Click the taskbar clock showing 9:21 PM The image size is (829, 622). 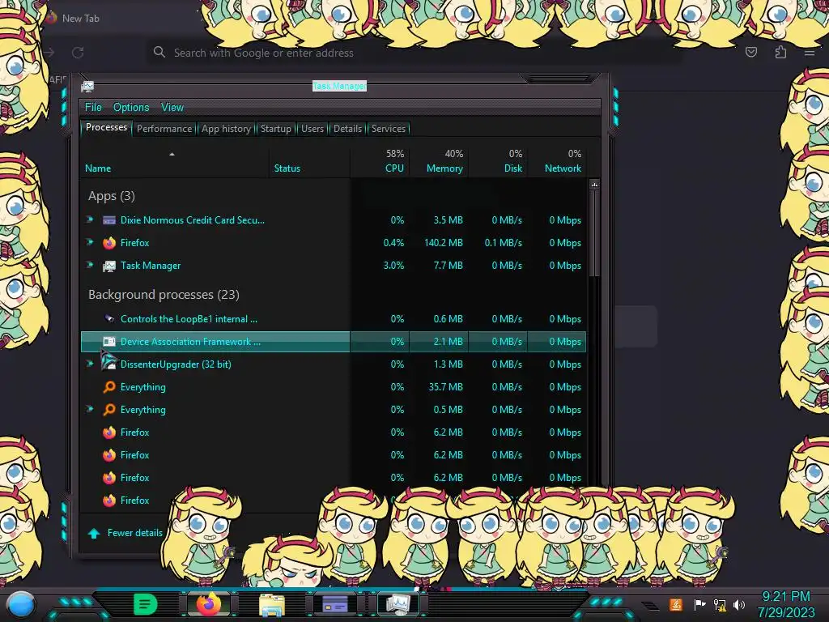click(x=785, y=596)
